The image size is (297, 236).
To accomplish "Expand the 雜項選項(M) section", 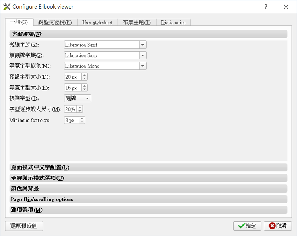I will coord(148,210).
